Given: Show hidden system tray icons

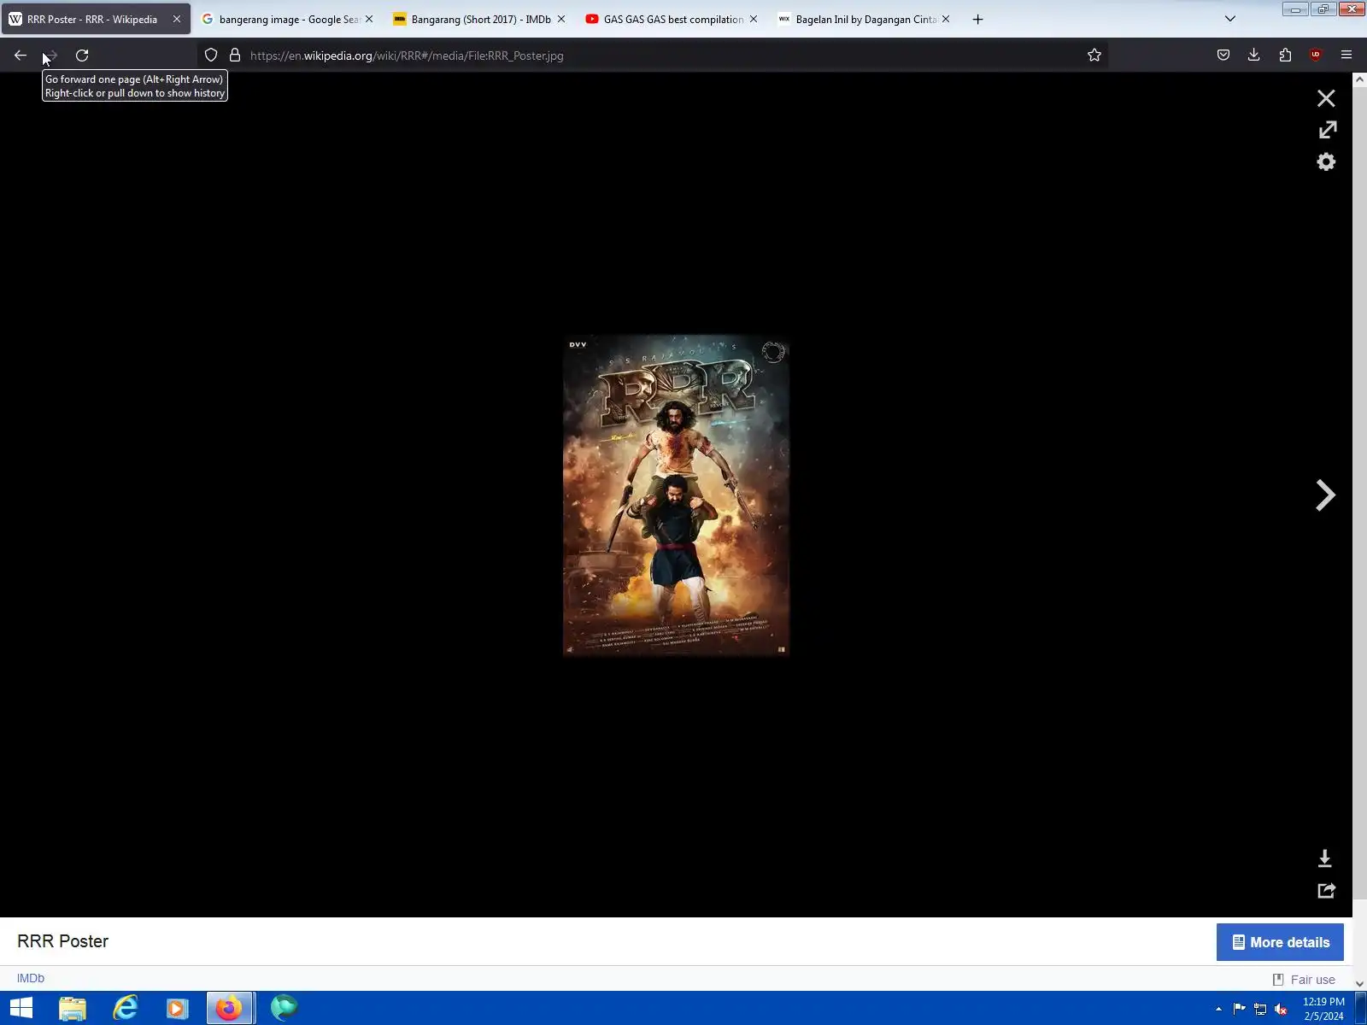Looking at the screenshot, I should click(x=1218, y=1009).
